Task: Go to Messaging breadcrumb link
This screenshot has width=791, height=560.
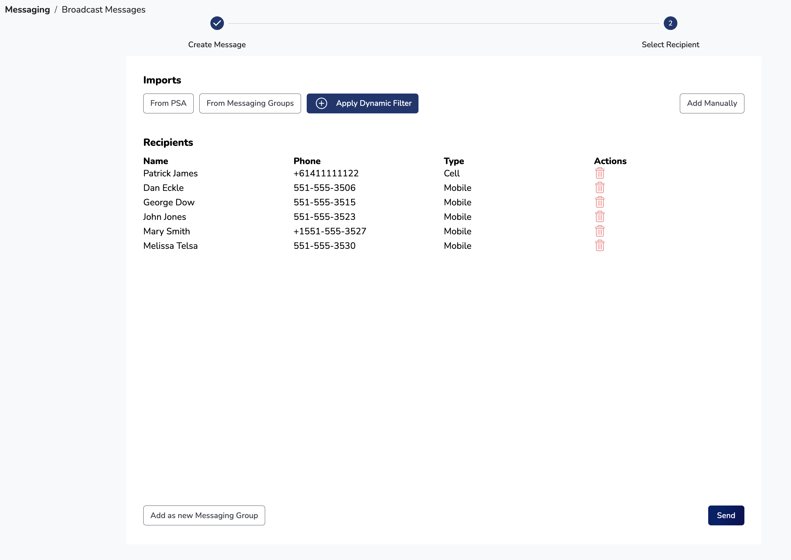Action: [27, 10]
